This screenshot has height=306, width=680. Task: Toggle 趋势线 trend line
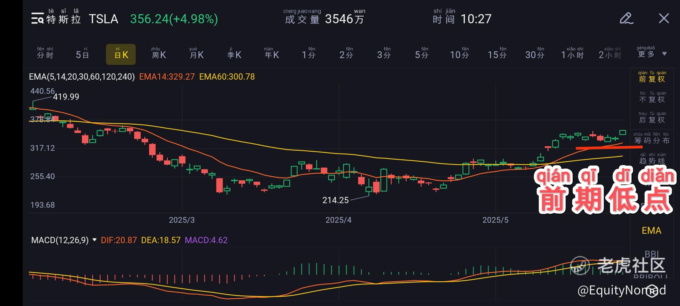tap(652, 159)
